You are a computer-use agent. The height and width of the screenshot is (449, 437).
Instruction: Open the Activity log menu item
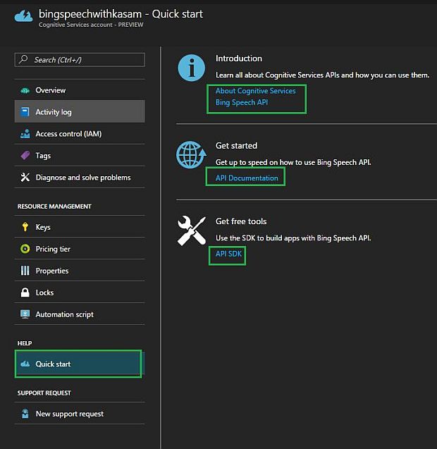click(80, 112)
